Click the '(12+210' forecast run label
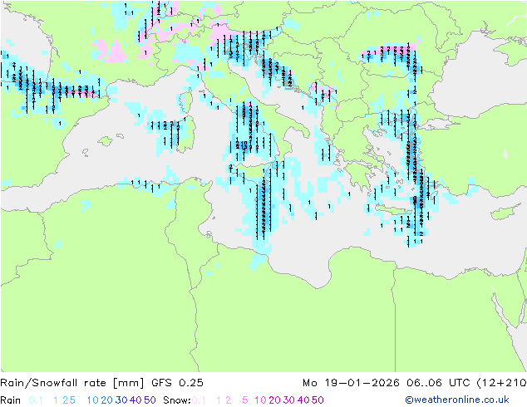Viewport: 527px width, 407px height. (501, 383)
